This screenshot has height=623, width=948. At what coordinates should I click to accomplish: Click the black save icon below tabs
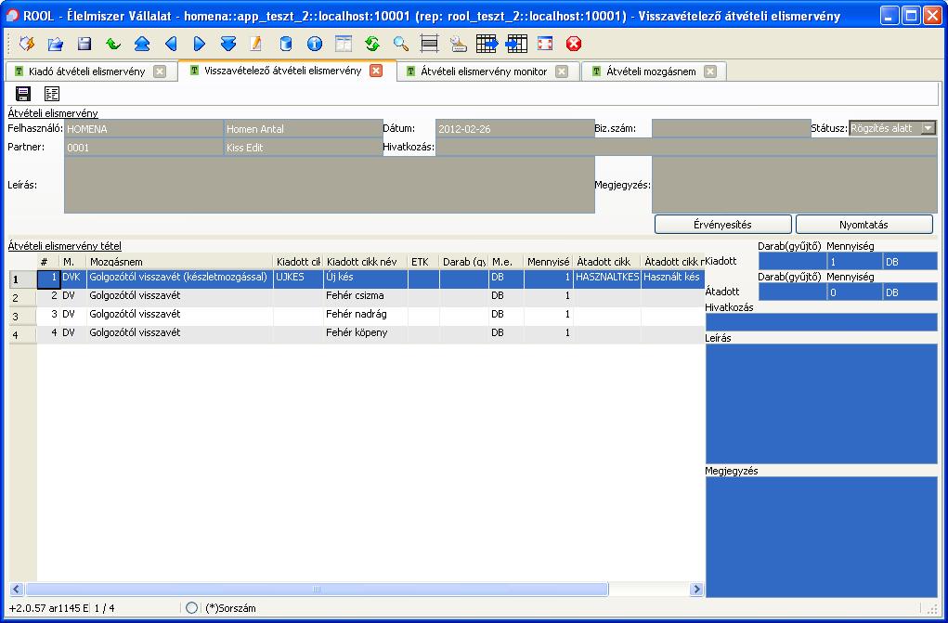pyautogui.click(x=23, y=93)
